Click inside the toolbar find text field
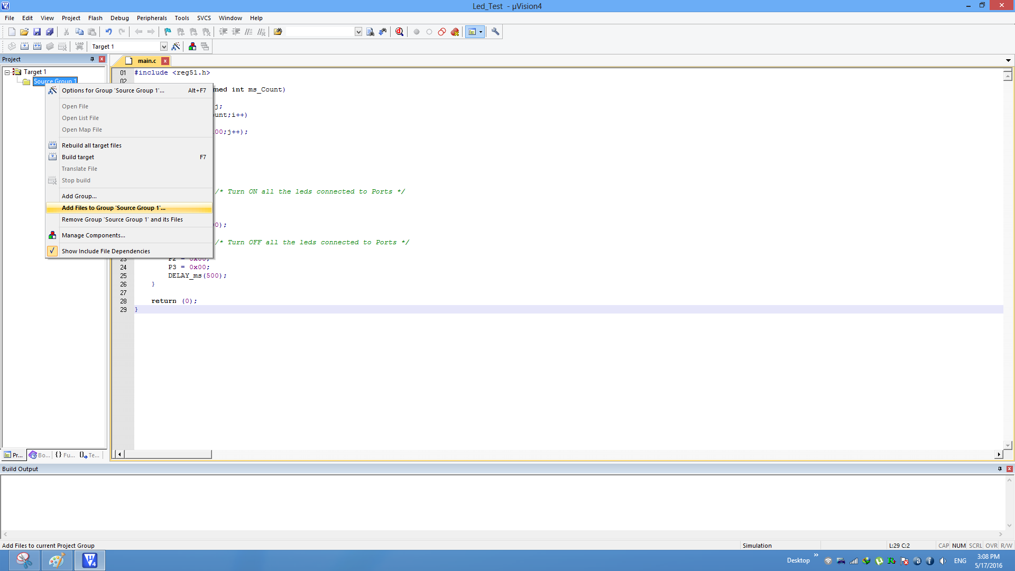Screen dimensions: 1015x571 click(320, 32)
